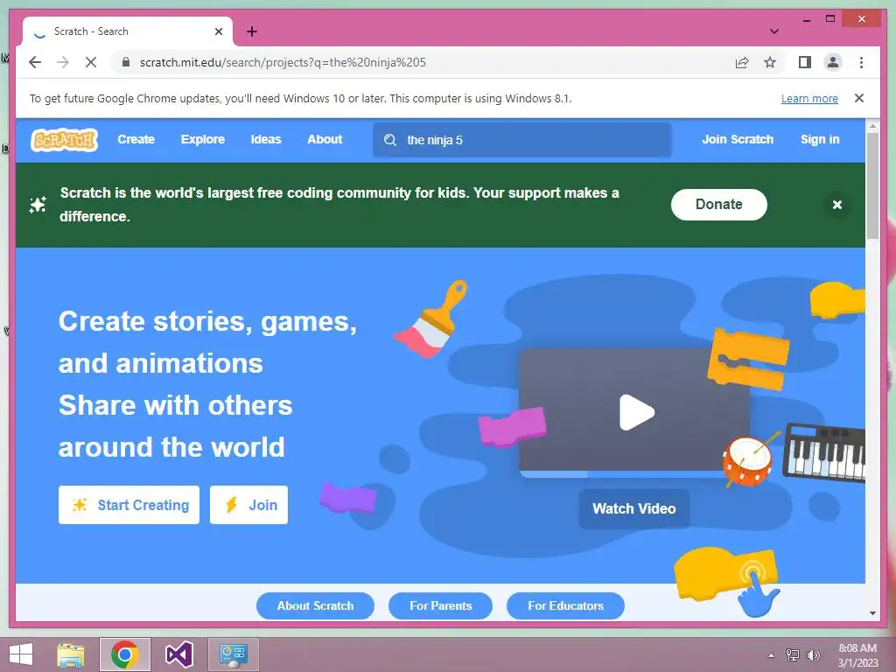The image size is (896, 672).
Task: Open the Windows Start button
Action: [21, 654]
